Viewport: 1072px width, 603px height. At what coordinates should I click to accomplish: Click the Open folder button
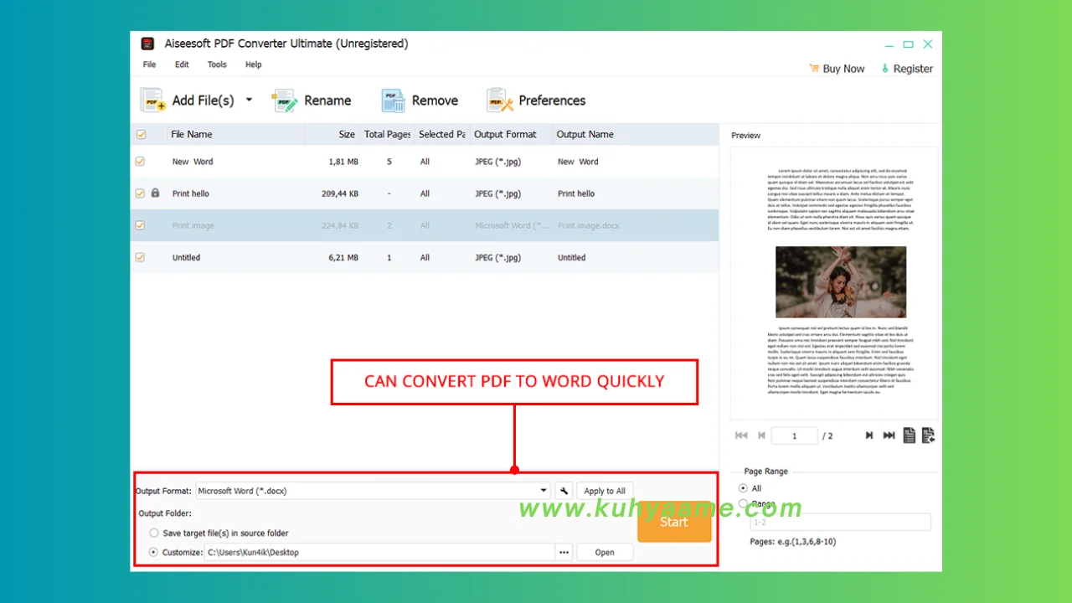605,552
